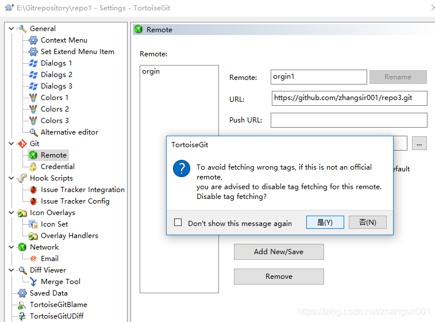Select the Icon Set entry
Viewport: 435px width, 322px height.
55,224
